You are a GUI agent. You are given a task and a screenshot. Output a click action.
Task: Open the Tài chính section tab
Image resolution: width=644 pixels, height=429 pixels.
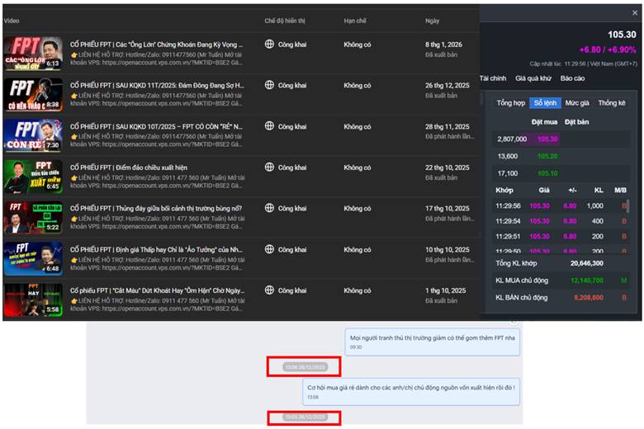pyautogui.click(x=493, y=78)
